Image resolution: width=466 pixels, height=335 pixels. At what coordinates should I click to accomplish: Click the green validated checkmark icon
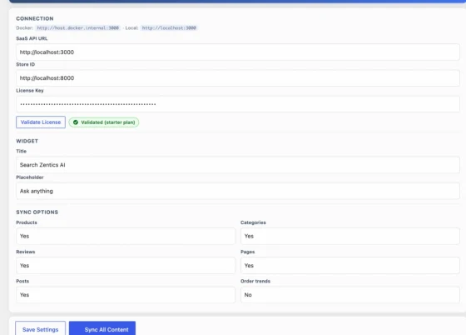click(x=76, y=122)
